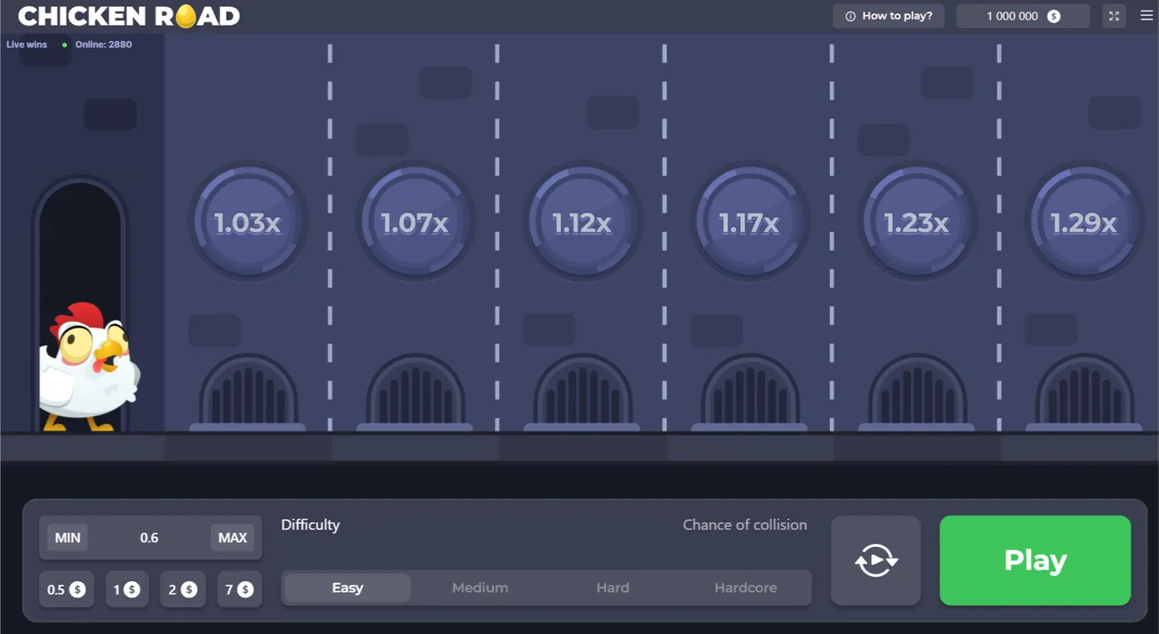Image resolution: width=1159 pixels, height=634 pixels.
Task: Open How to play? help
Action: tap(888, 16)
